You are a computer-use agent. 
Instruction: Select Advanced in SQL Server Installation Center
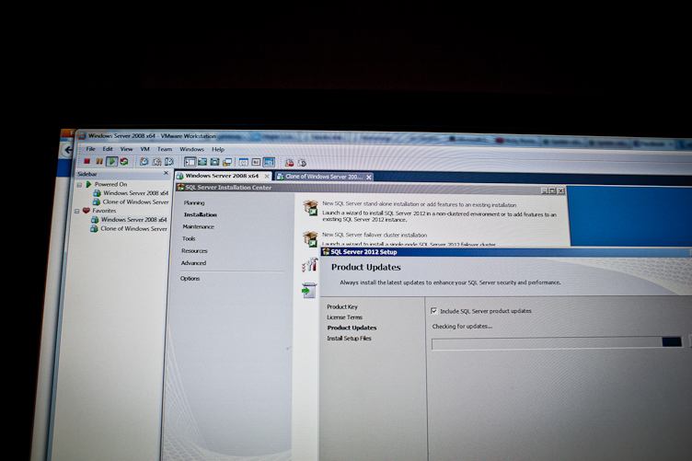tap(193, 263)
